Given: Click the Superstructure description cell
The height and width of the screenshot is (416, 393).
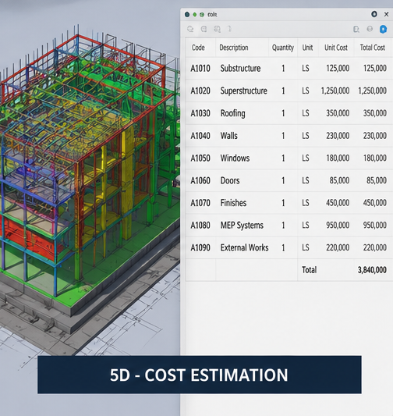Looking at the screenshot, I should coord(243,91).
